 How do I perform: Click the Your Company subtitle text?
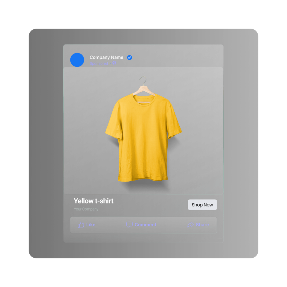(86, 209)
